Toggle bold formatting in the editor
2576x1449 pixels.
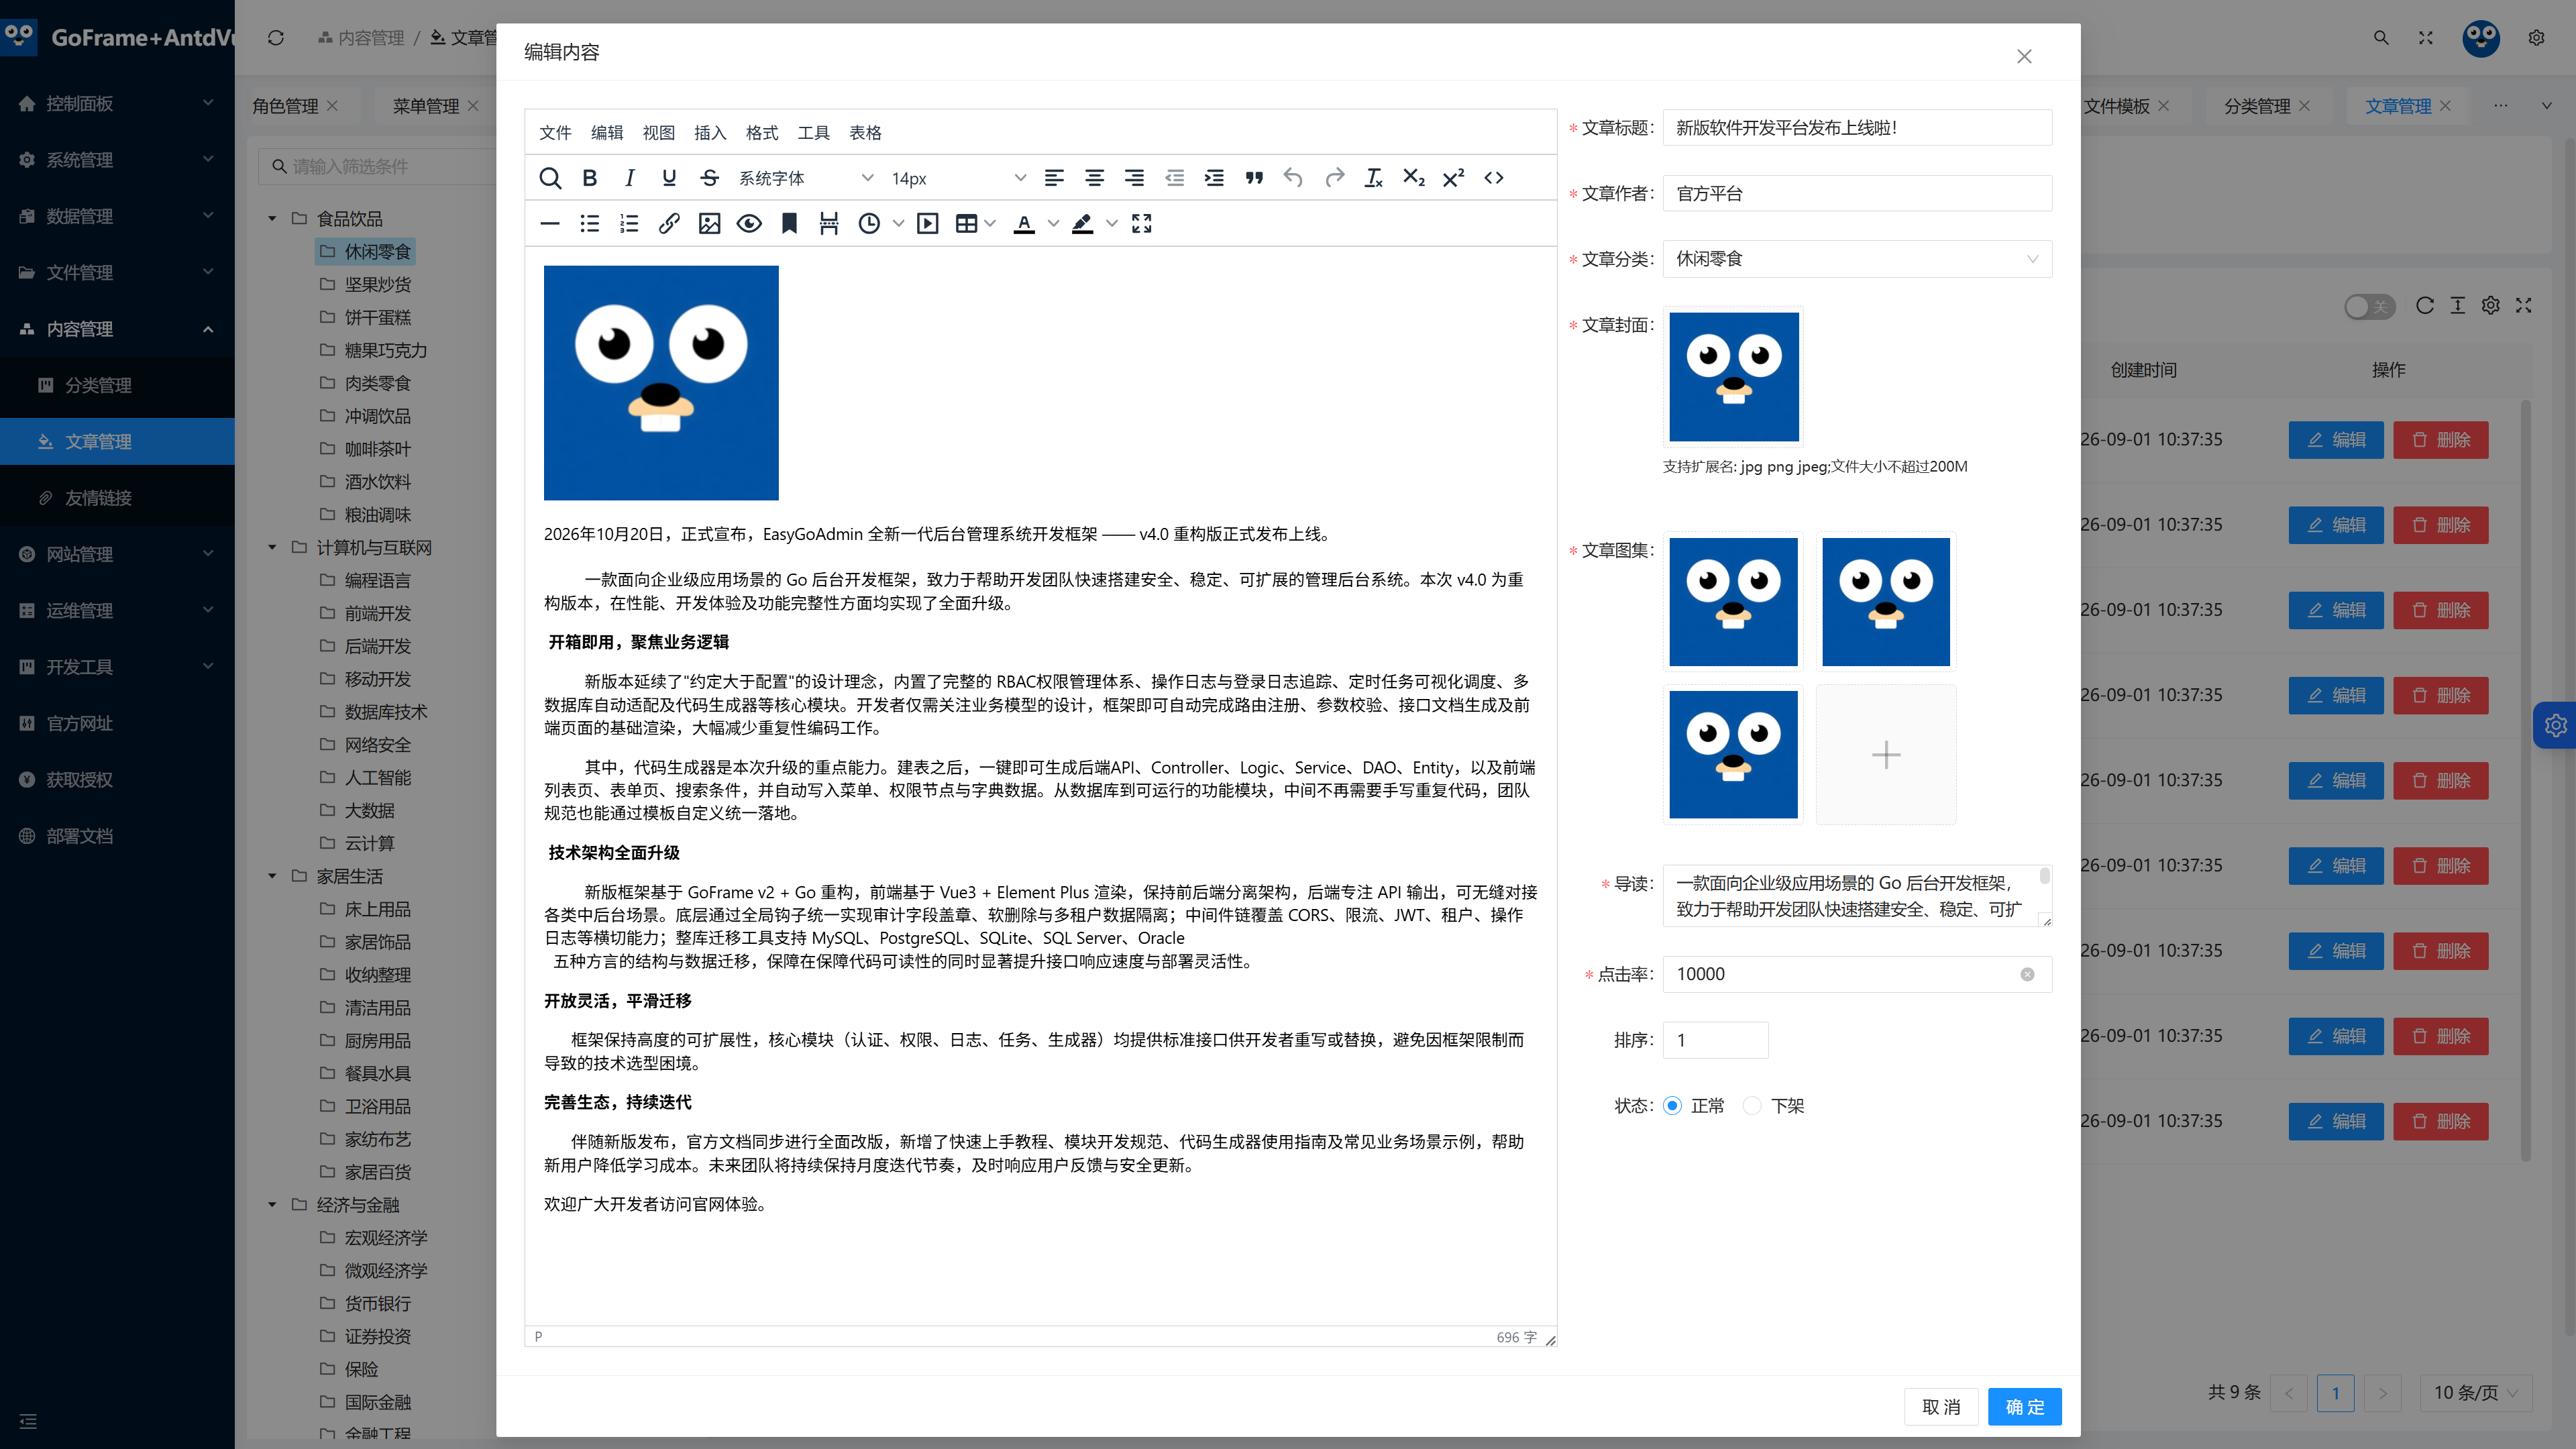click(x=589, y=178)
